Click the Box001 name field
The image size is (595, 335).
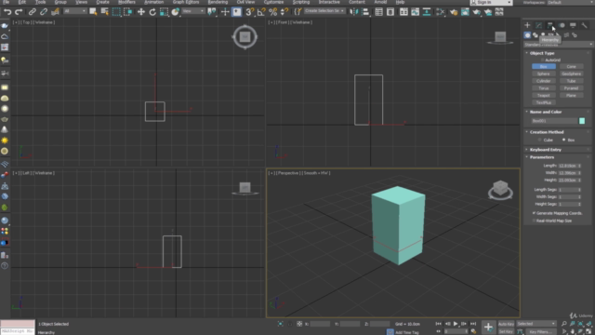click(x=554, y=121)
